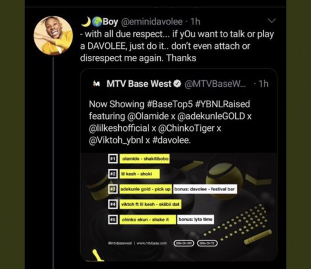Open the Boy display name profile
311x269 pixels.
110,22
